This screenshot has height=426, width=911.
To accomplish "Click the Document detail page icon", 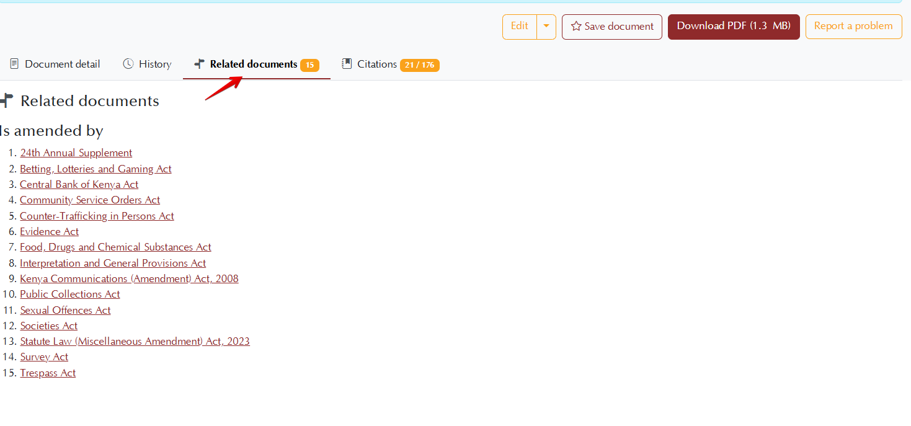I will (14, 64).
